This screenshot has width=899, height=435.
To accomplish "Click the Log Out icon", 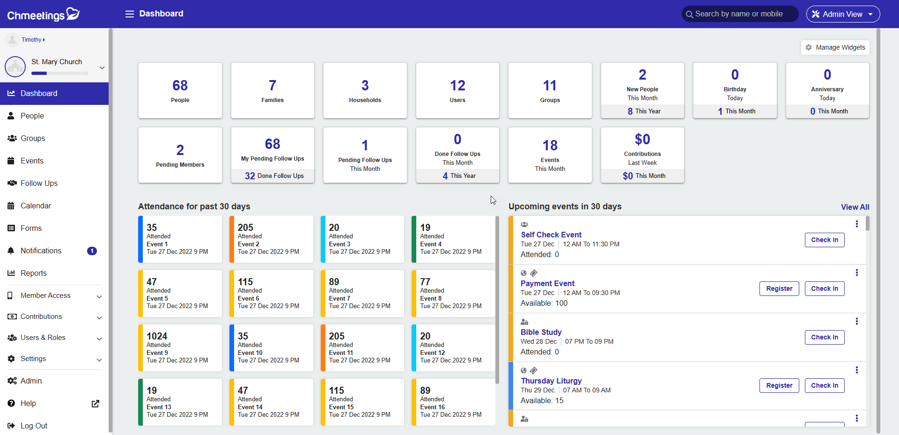I will tap(11, 426).
